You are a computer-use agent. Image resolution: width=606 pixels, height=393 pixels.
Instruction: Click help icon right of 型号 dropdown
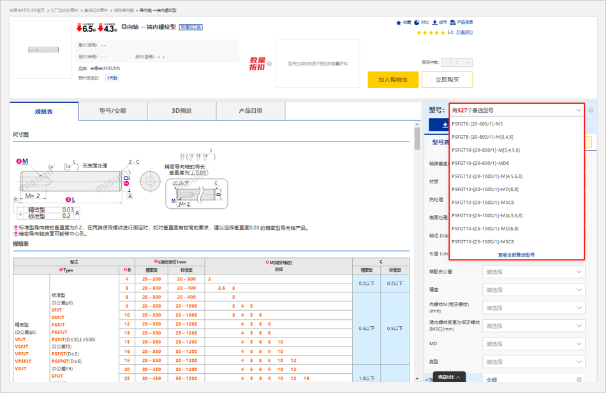[x=591, y=110]
